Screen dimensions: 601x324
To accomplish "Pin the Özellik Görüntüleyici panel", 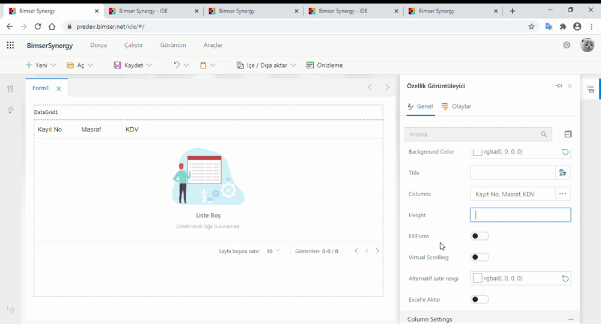I will pyautogui.click(x=559, y=86).
